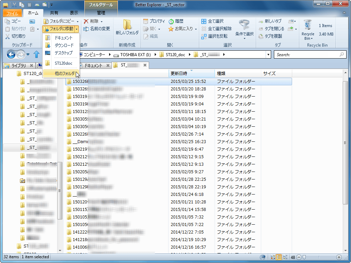Select the folder dated 2015/03/20 18:28
Screen dimensions: 351x263
point(179,89)
